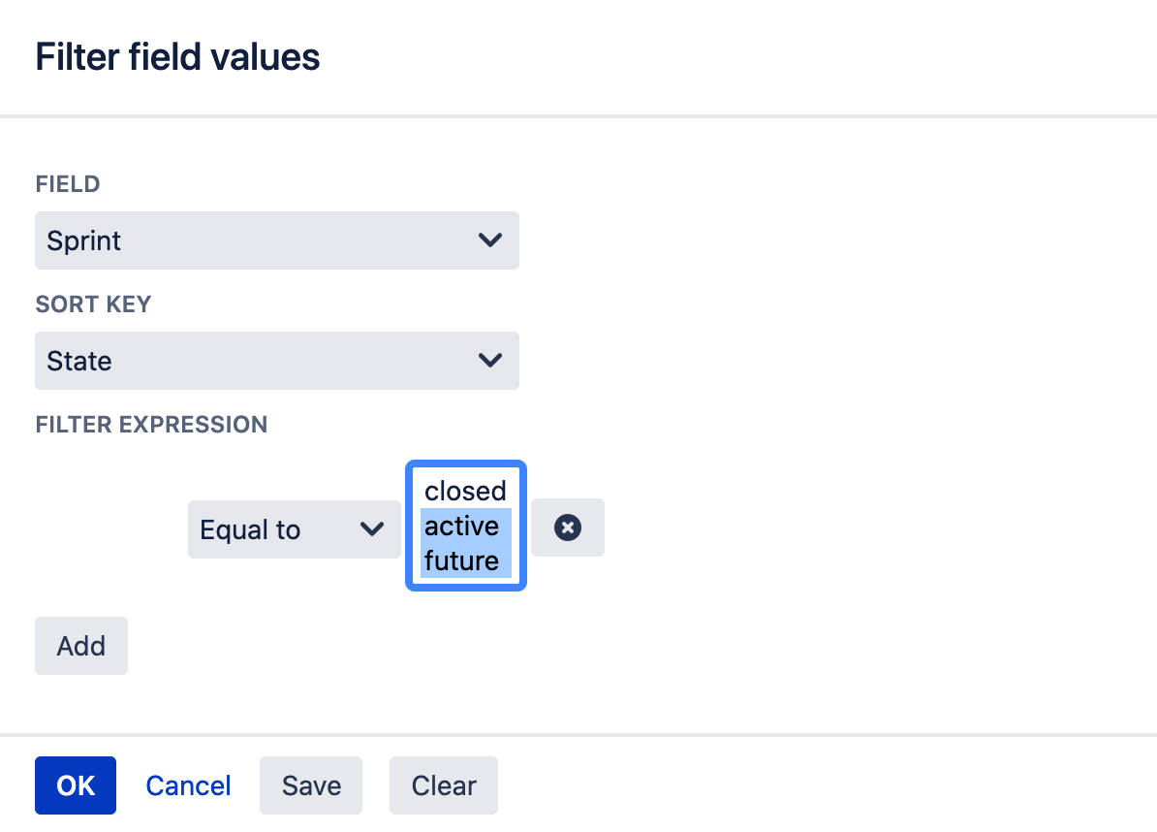1157x832 pixels.
Task: Open the Sort Key dropdown showing State
Action: pos(277,361)
